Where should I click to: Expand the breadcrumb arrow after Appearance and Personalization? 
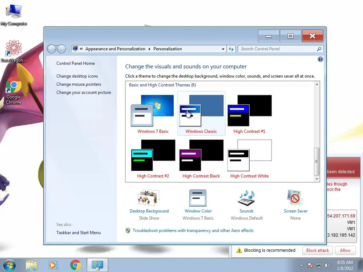[x=149, y=49]
